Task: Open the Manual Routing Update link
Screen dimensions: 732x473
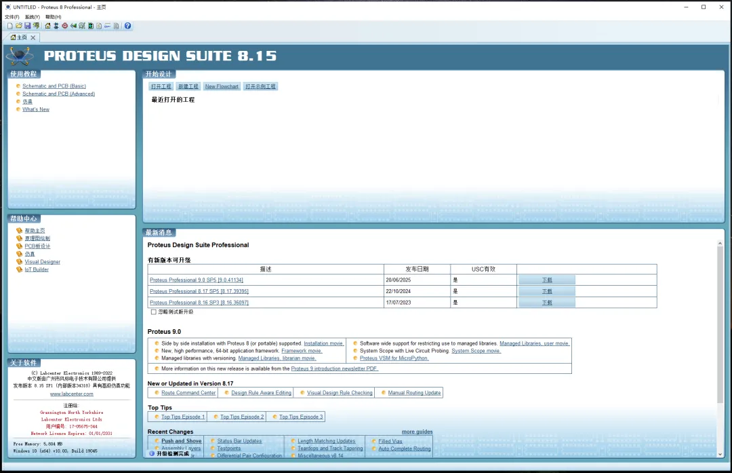Action: 415,393
